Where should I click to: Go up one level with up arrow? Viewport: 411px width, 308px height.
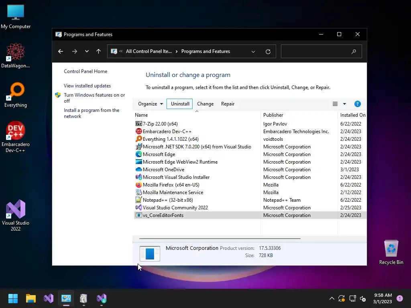pos(99,51)
